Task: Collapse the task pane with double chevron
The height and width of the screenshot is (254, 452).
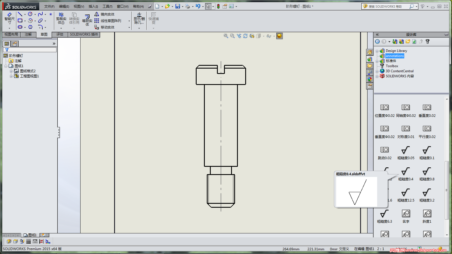Action: click(x=377, y=34)
